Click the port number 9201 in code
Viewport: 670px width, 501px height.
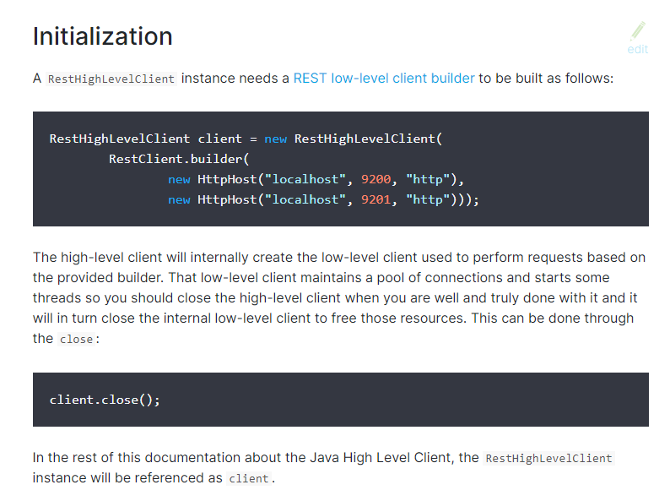[376, 199]
